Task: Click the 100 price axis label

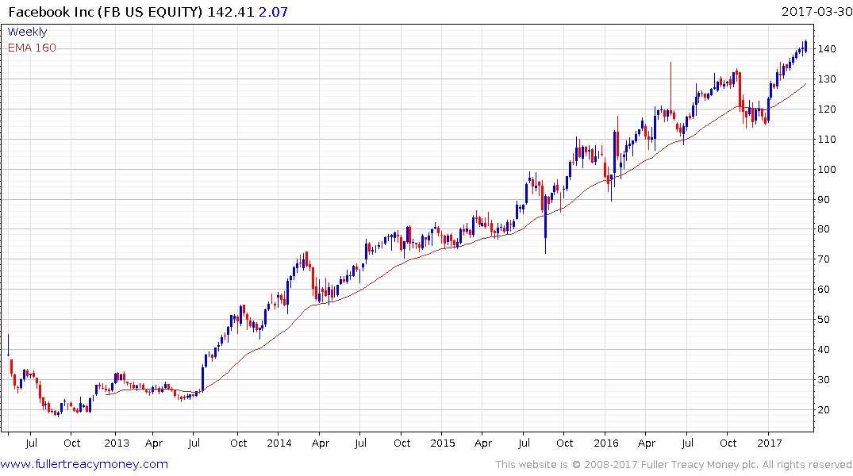Action: tap(827, 169)
